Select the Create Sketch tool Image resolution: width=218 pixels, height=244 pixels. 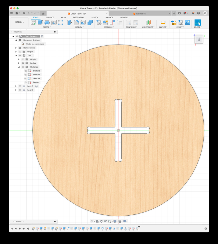33,23
